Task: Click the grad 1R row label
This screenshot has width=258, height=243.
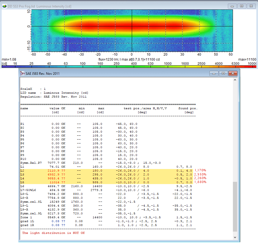Action: pos(27,225)
